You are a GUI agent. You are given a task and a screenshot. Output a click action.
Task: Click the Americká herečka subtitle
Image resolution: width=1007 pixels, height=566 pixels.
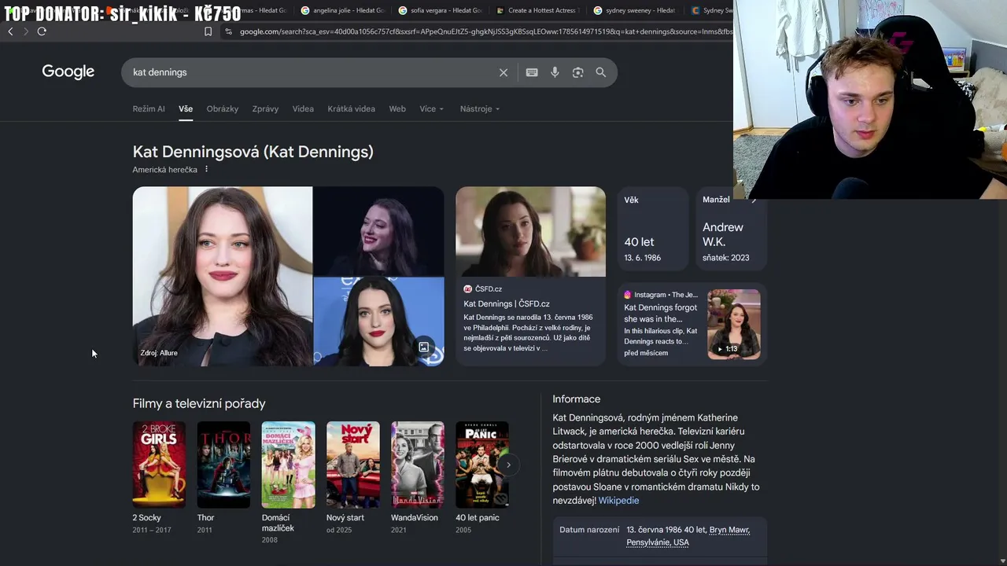[x=165, y=170]
